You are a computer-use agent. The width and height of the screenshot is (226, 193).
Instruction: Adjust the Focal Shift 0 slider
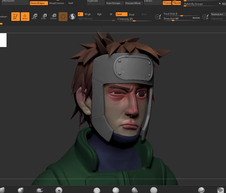point(181,14)
